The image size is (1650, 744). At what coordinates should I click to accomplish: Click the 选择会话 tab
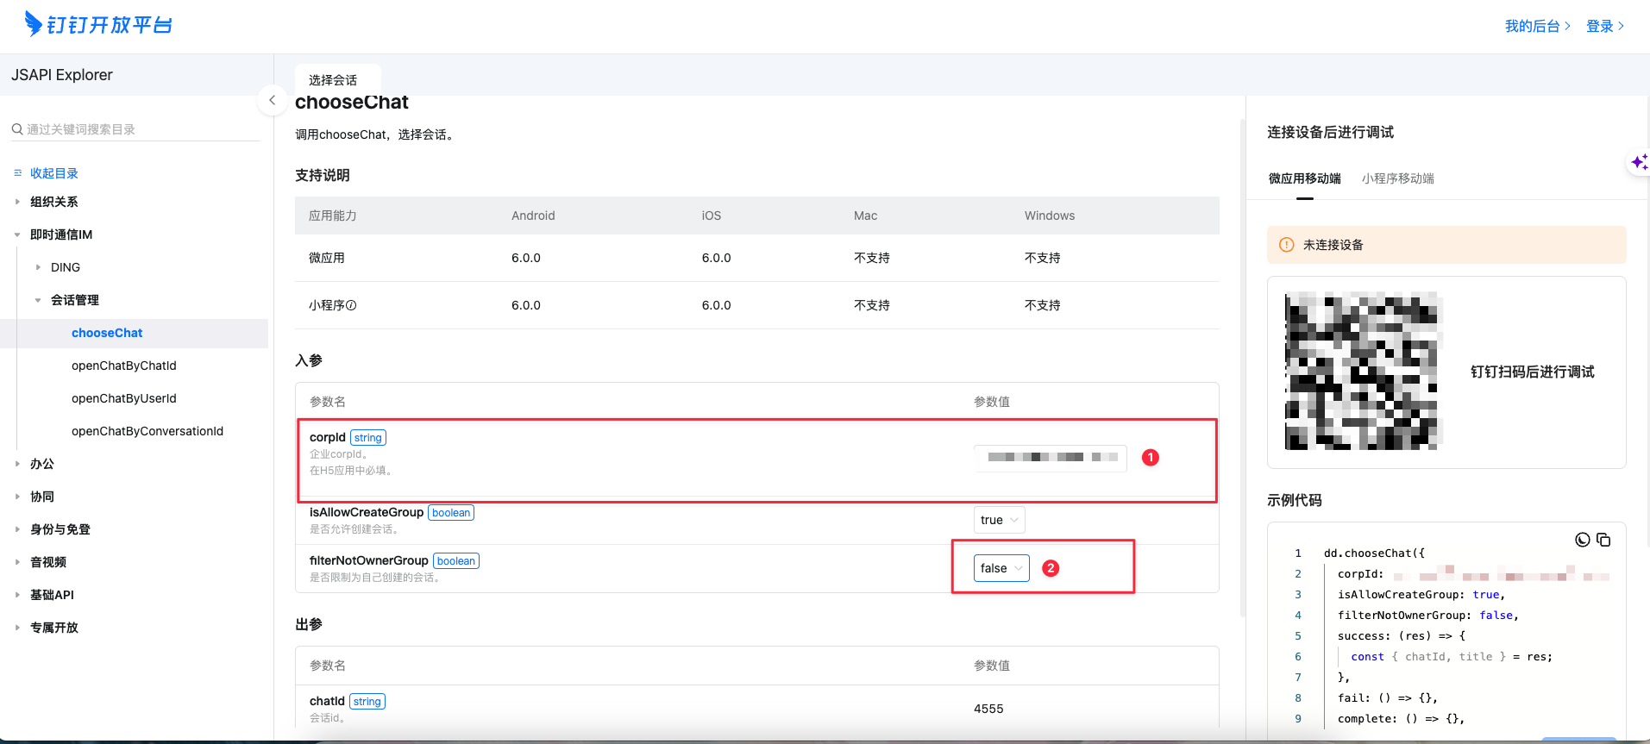pyautogui.click(x=337, y=79)
